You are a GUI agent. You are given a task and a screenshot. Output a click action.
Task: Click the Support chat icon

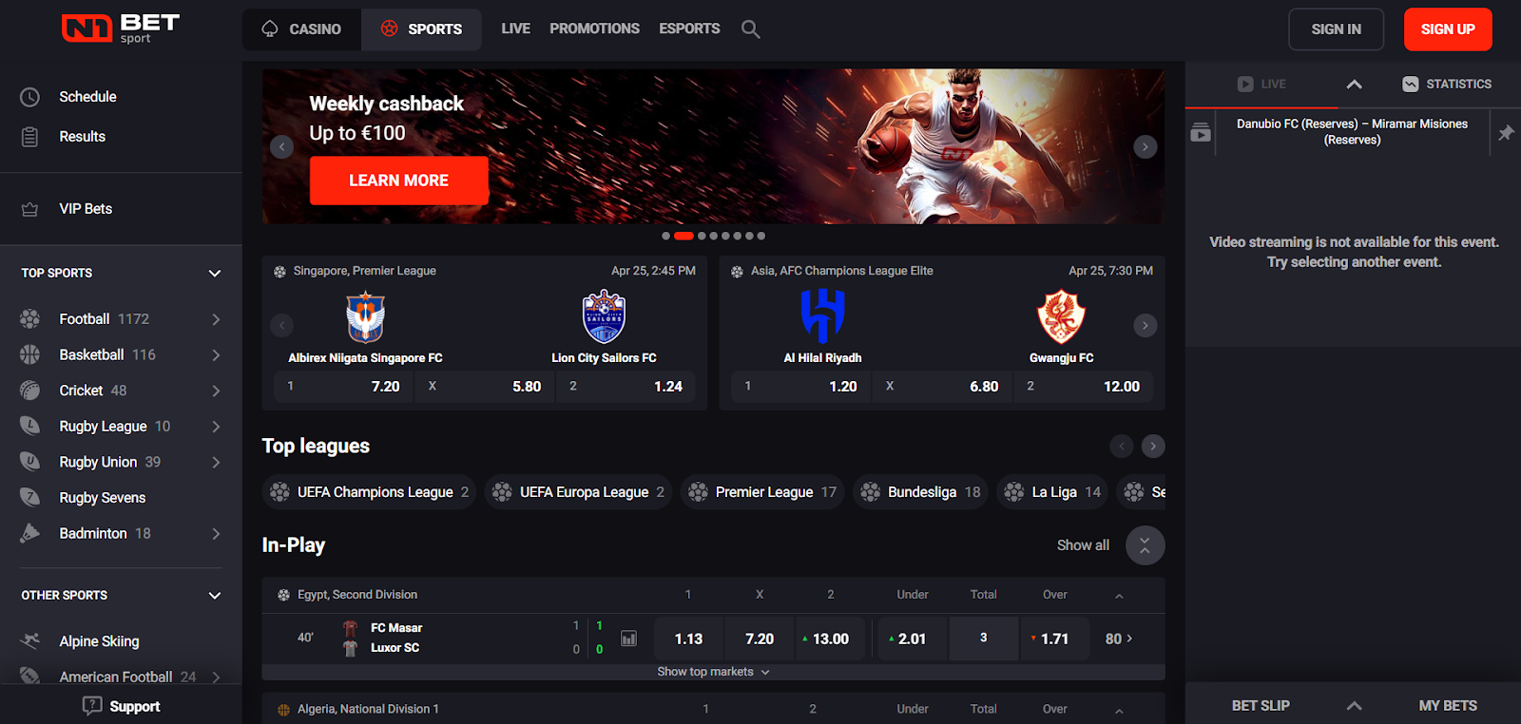92,706
